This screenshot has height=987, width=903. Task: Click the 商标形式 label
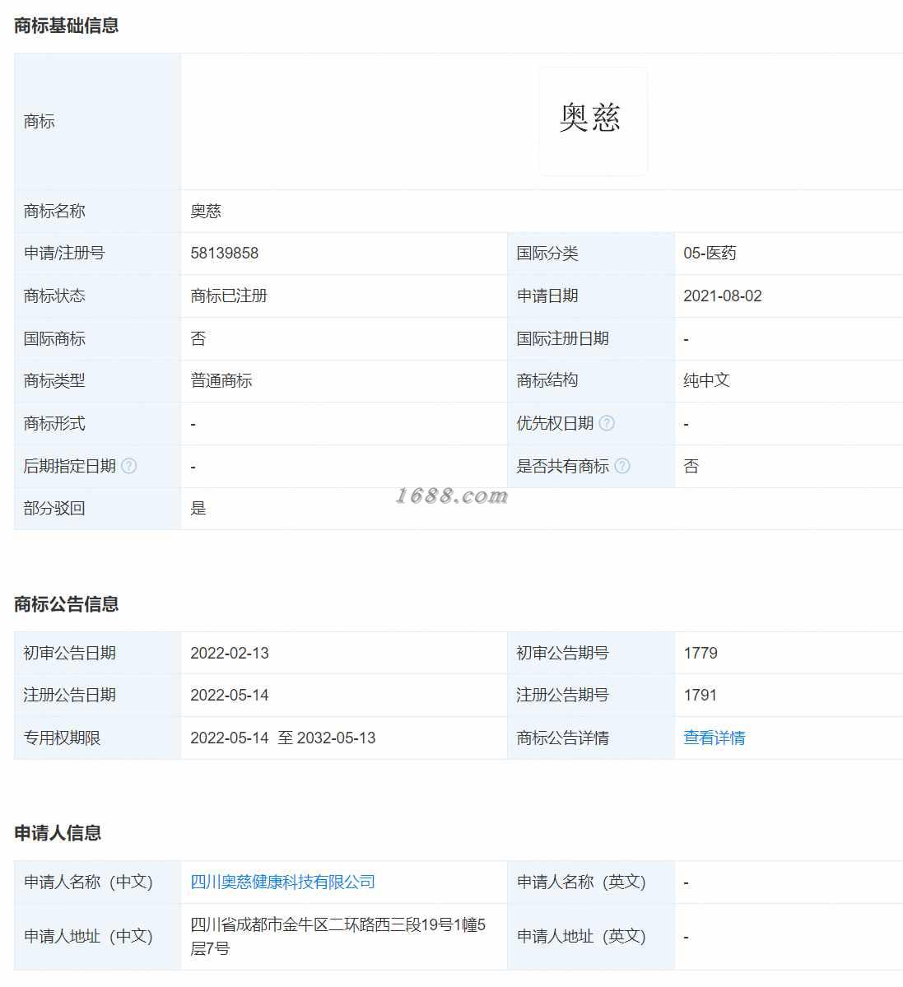tap(54, 424)
